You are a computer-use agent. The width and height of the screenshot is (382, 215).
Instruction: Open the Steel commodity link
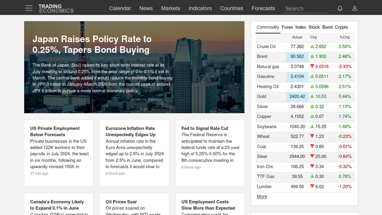pyautogui.click(x=262, y=157)
